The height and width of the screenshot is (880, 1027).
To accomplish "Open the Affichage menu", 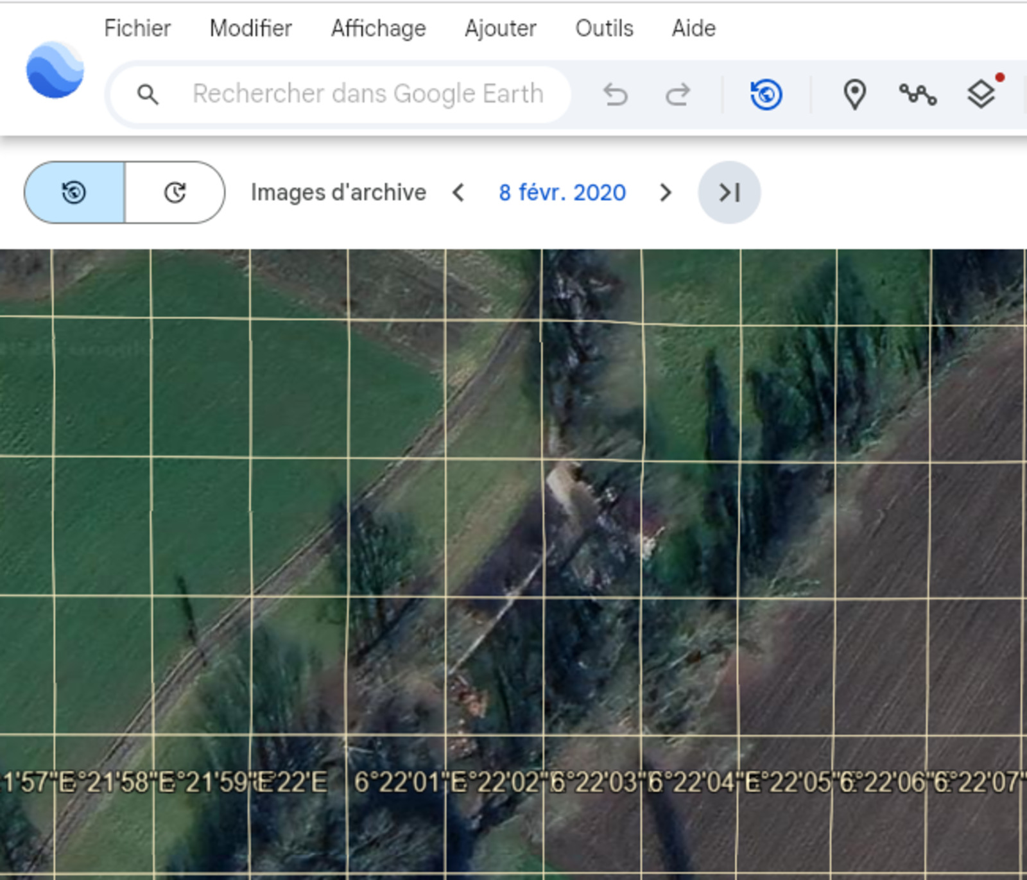I will coord(378,28).
